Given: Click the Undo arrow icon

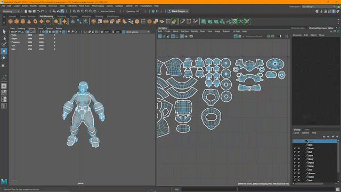Looking at the screenshot, I should pyautogui.click(x=38, y=11).
